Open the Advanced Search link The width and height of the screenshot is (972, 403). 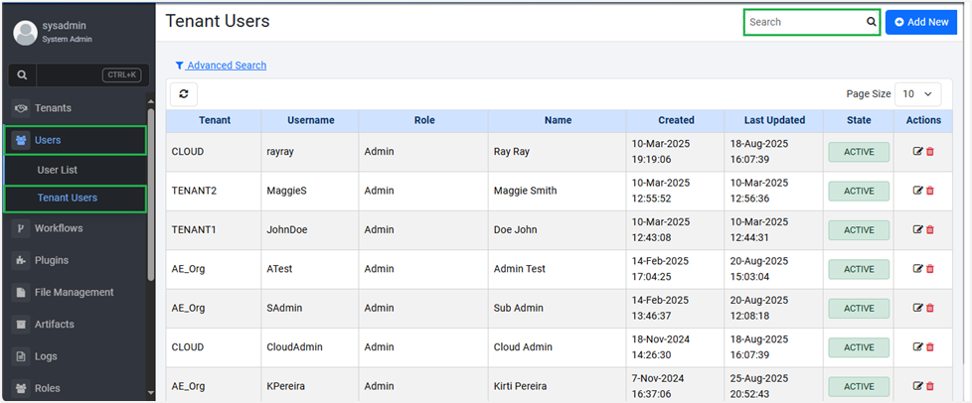pyautogui.click(x=227, y=66)
